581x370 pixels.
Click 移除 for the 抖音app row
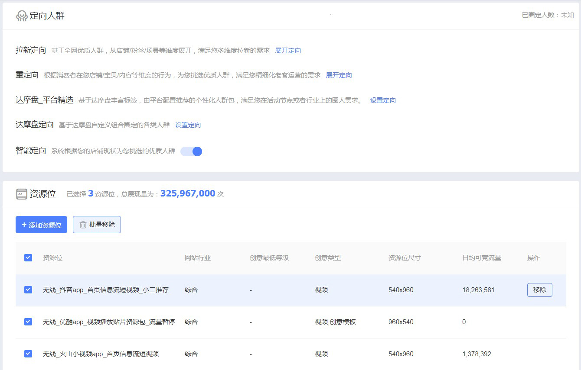coord(540,290)
